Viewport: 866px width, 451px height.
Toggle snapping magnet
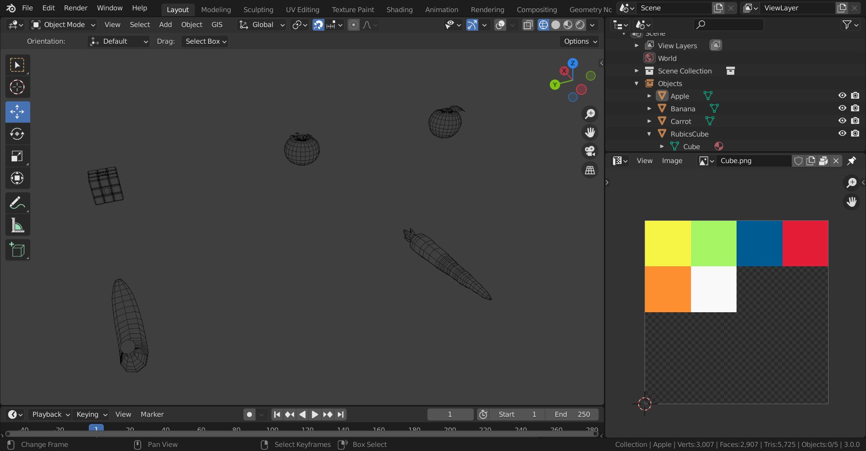point(318,25)
